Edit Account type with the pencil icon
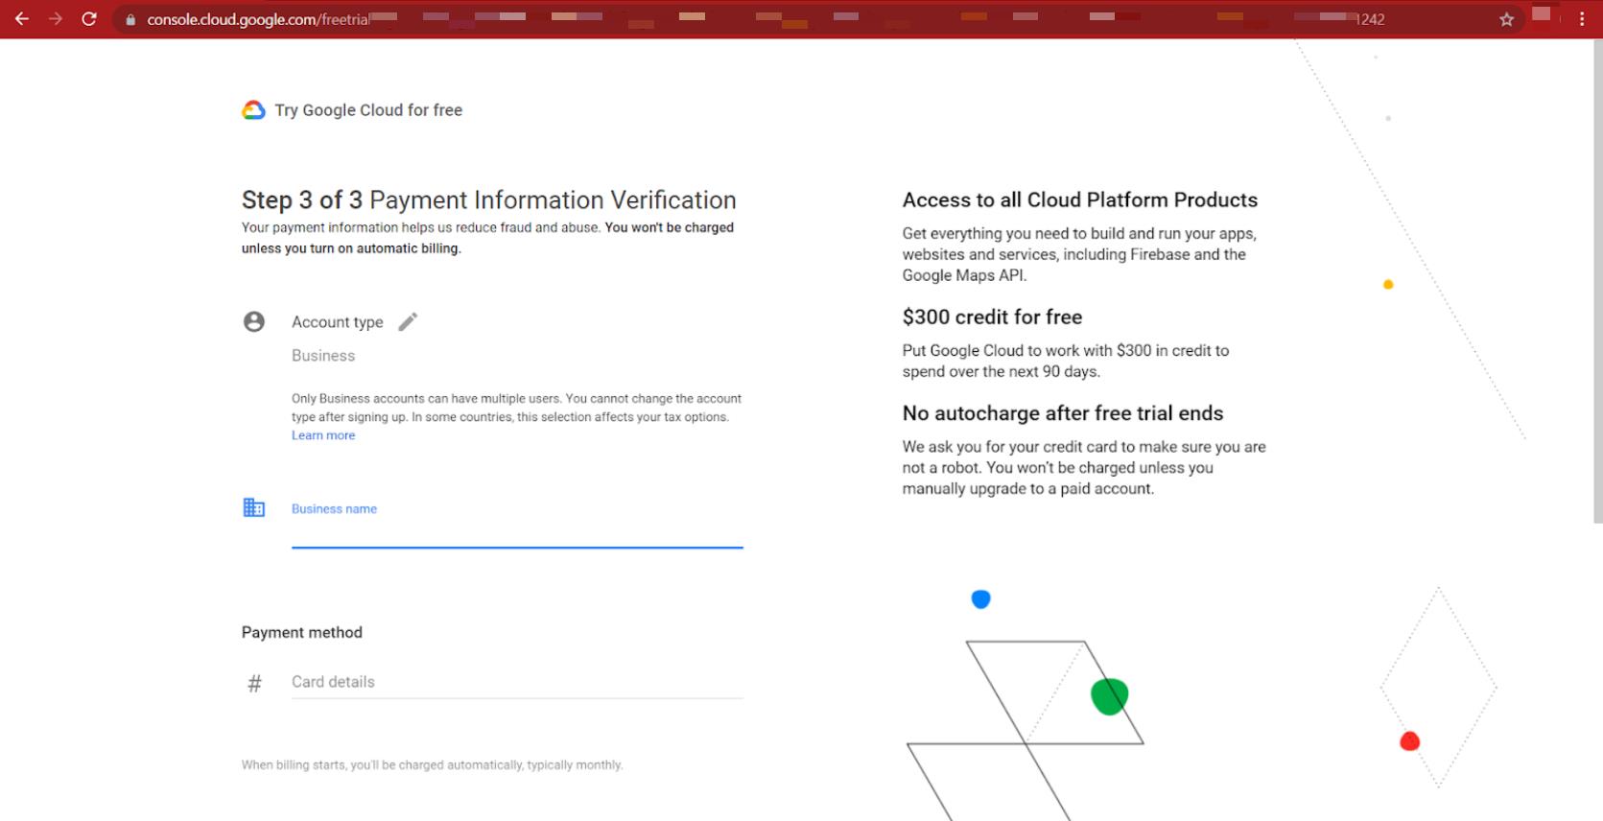1603x821 pixels. point(408,321)
